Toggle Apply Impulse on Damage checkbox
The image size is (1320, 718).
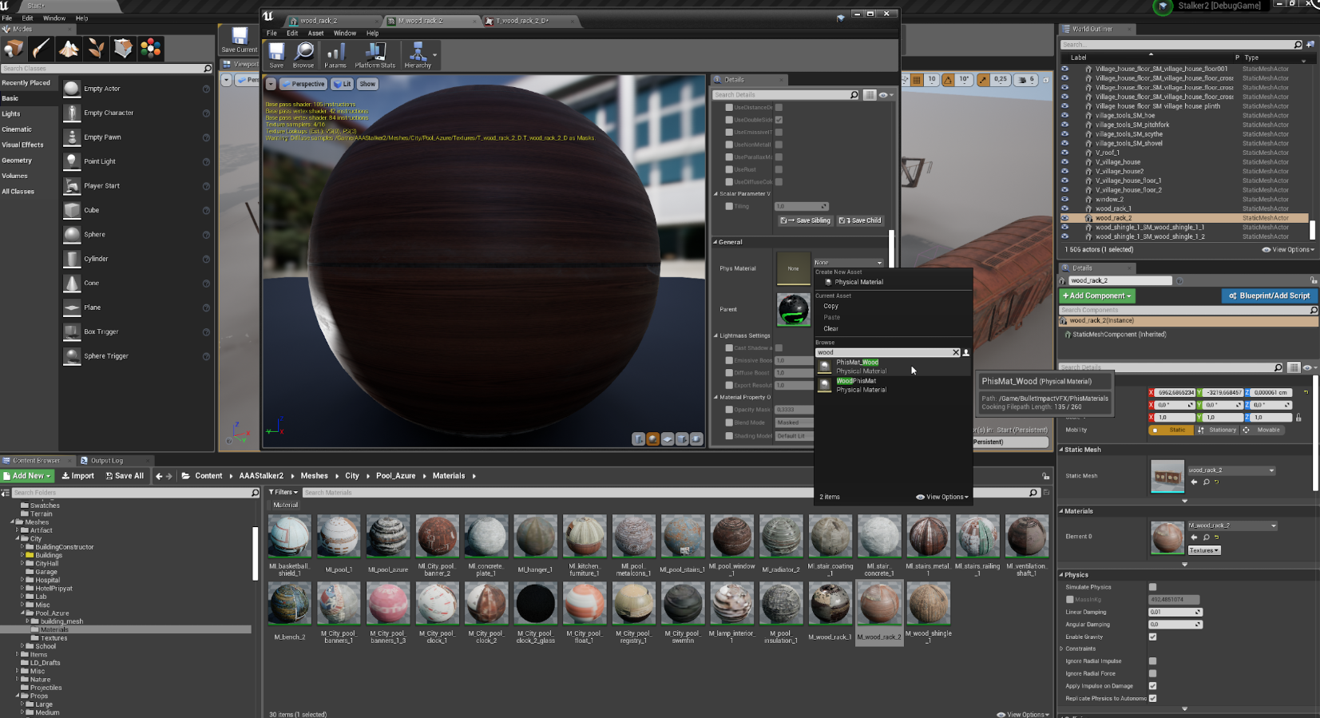point(1152,685)
